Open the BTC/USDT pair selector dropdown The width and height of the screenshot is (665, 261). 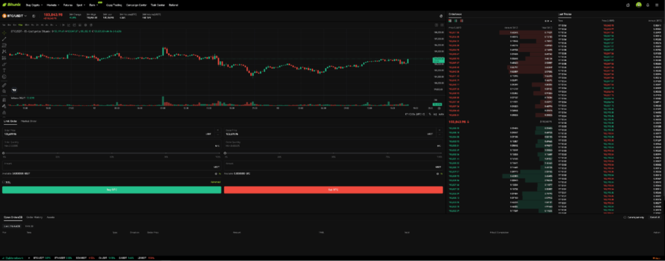click(x=15, y=16)
